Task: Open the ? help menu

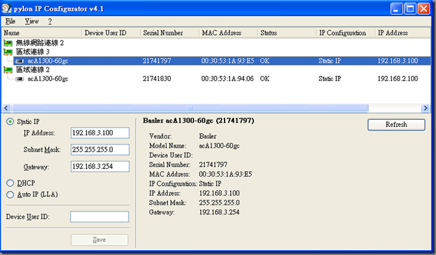Action: 50,21
